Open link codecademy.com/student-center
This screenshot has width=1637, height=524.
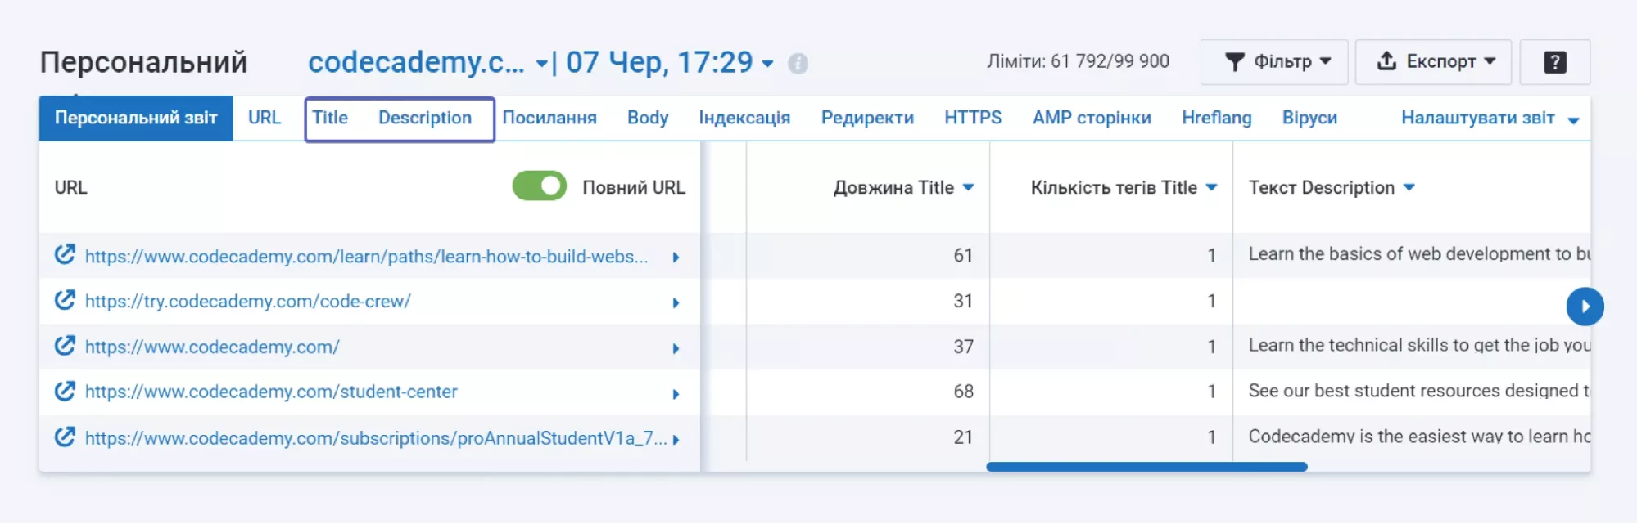pos(271,392)
